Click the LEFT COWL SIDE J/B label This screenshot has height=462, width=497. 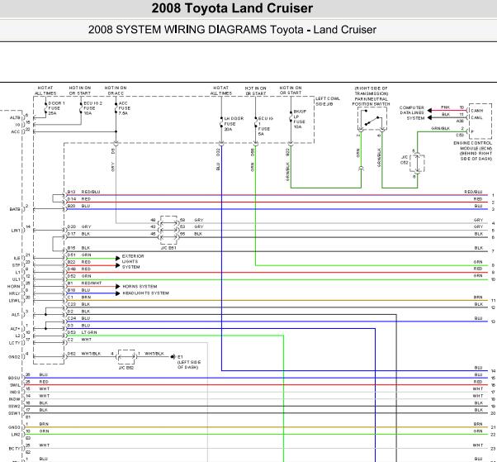[328, 101]
